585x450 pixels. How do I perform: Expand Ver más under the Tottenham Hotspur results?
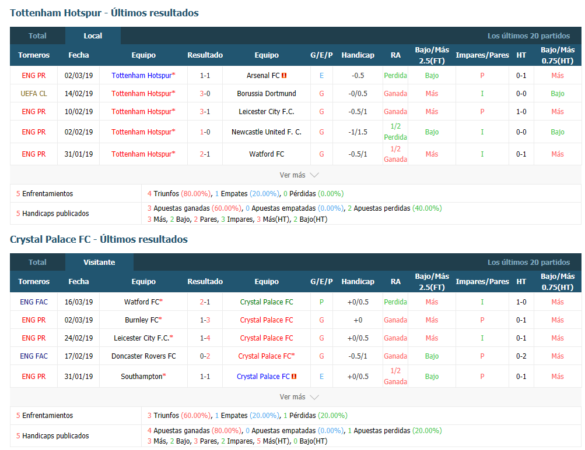click(299, 175)
